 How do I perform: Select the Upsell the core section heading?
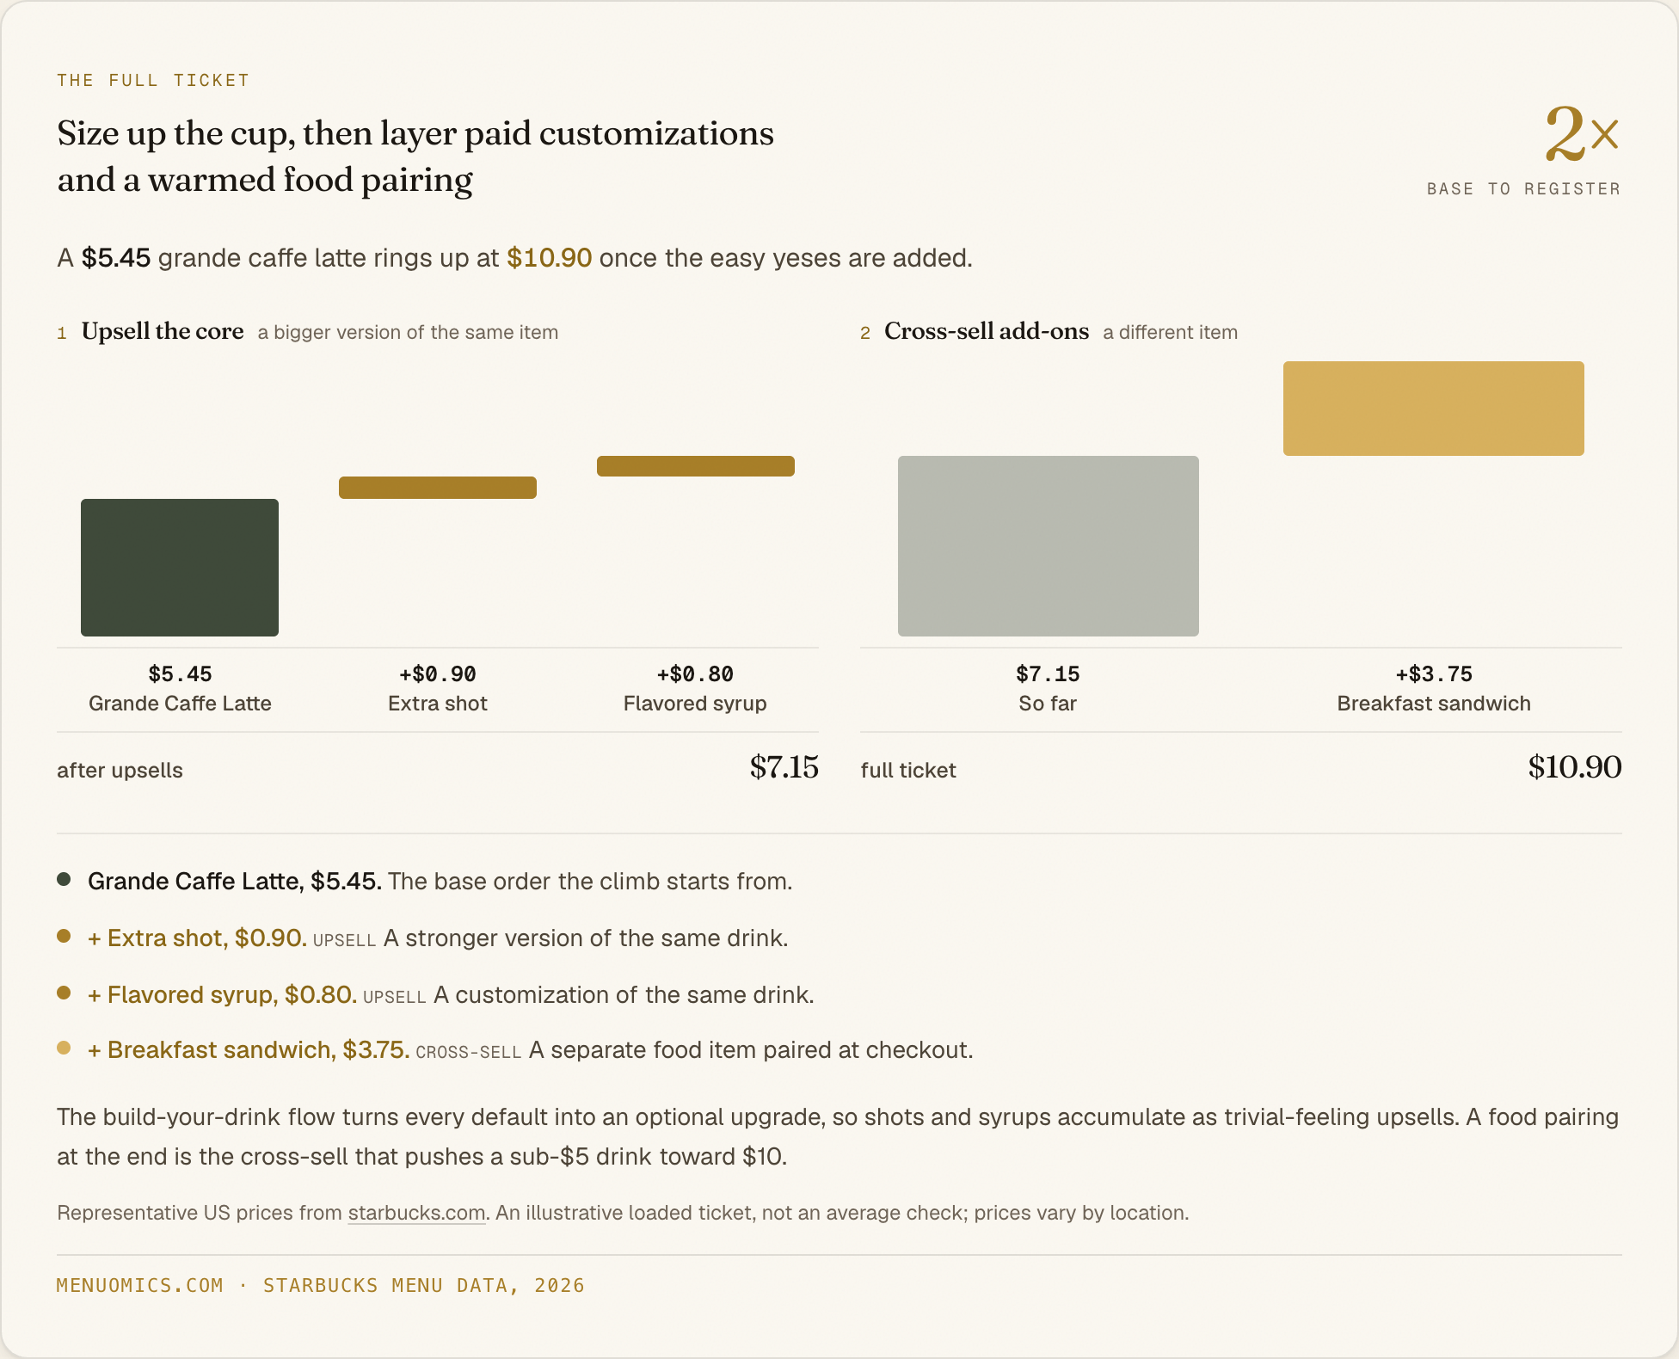pos(163,331)
